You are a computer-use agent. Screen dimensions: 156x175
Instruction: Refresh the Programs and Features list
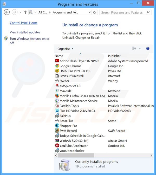[95, 12]
